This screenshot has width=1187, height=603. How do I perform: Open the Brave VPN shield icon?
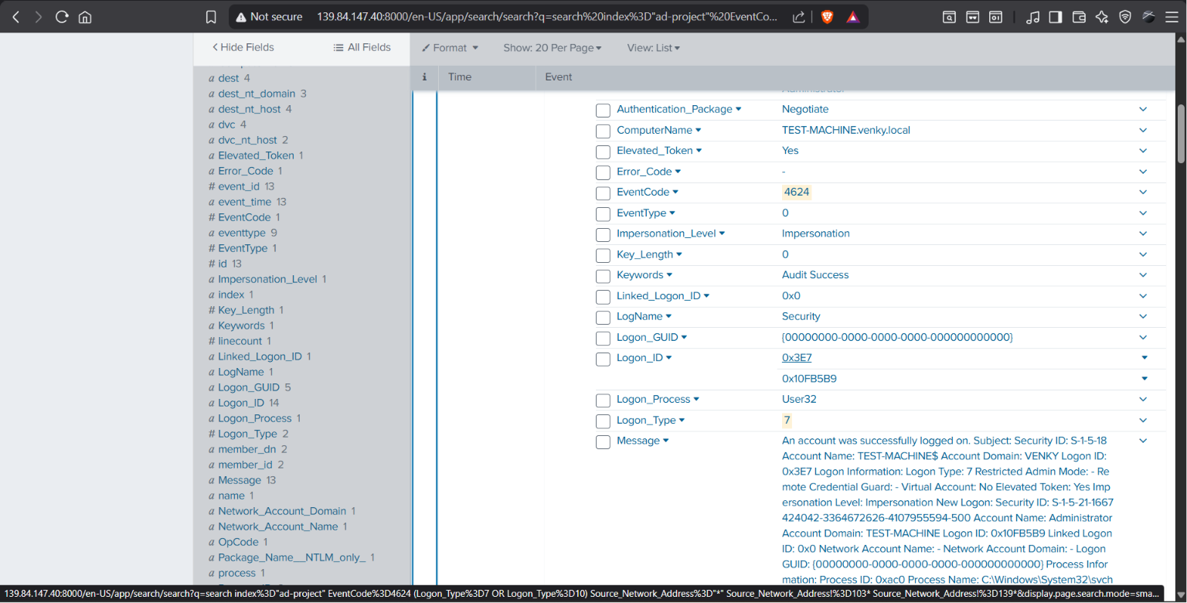(x=1125, y=17)
